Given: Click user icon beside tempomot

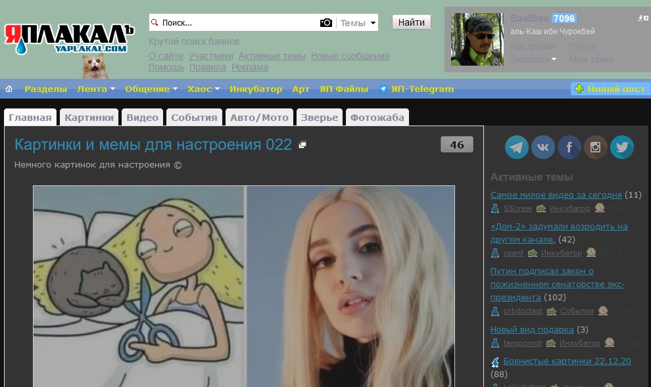Looking at the screenshot, I should point(495,342).
